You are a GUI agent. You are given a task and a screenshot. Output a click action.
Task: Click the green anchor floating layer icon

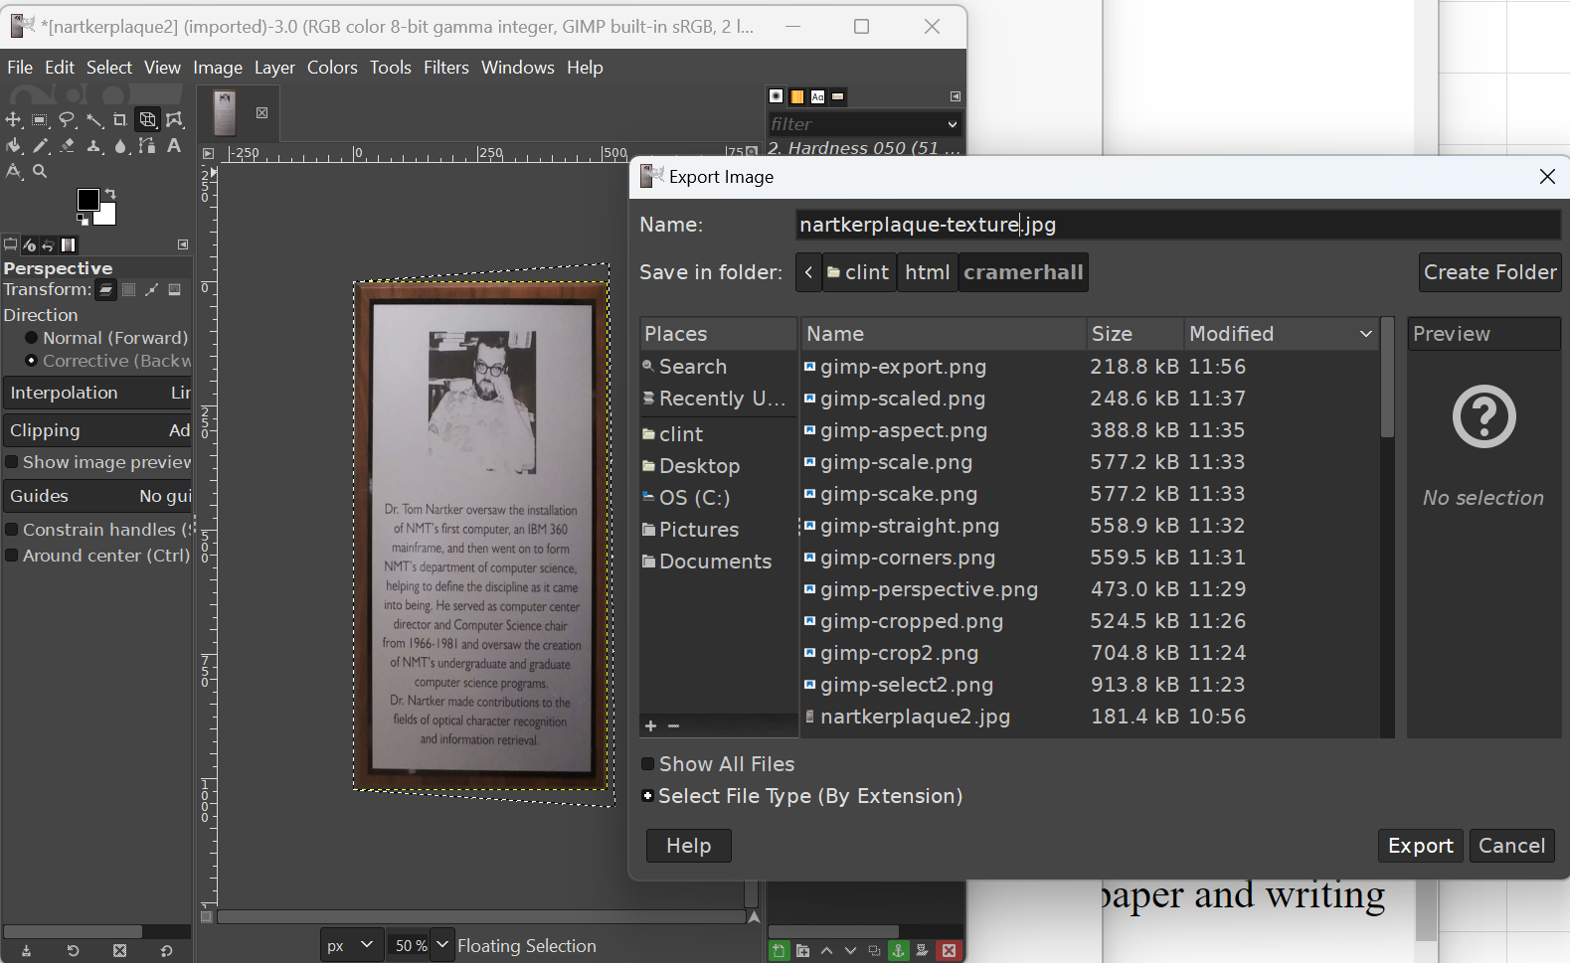898,951
